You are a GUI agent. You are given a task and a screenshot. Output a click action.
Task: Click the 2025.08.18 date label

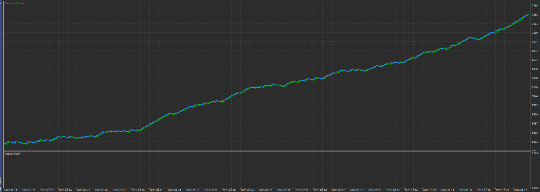coord(320,190)
